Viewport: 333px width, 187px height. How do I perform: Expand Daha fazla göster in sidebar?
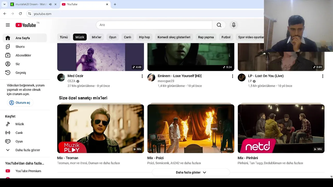click(x=25, y=150)
